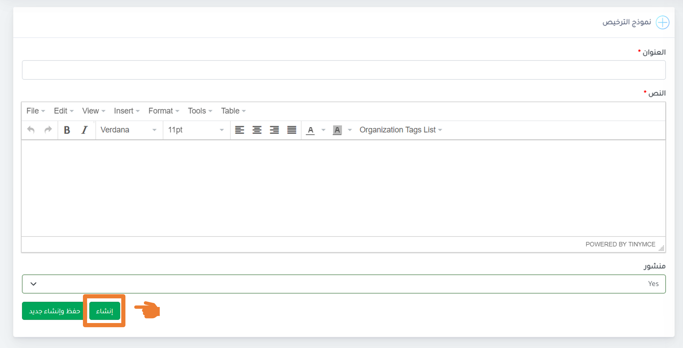Grab the editor resize handle corner
Image resolution: width=683 pixels, height=348 pixels.
[x=661, y=248]
